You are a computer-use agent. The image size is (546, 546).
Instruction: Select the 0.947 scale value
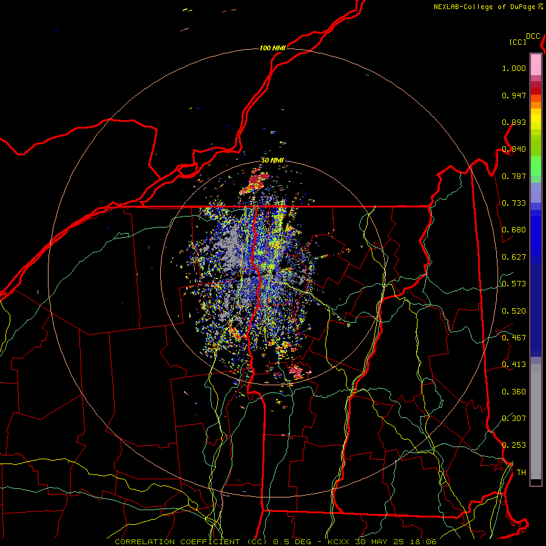(514, 95)
